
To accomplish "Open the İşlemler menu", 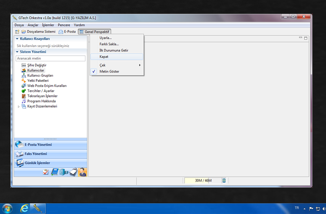I will 48,25.
